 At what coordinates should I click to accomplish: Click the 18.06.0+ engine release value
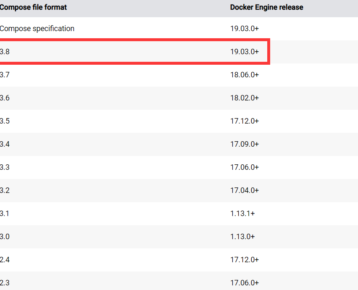point(245,75)
